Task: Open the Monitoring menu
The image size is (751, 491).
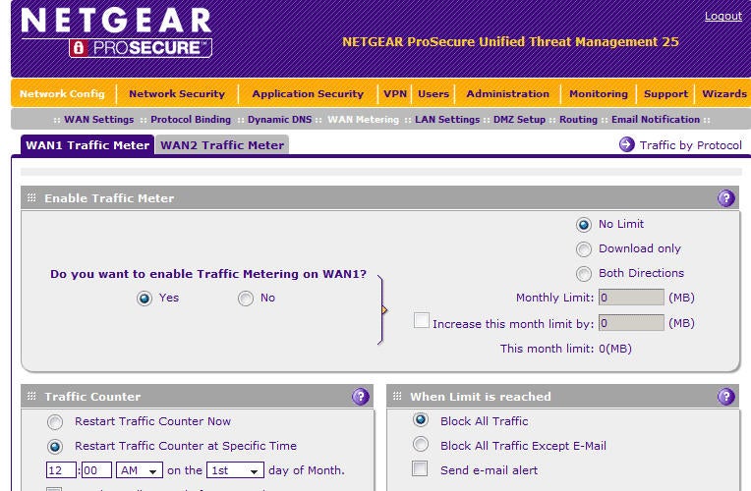Action: point(599,94)
